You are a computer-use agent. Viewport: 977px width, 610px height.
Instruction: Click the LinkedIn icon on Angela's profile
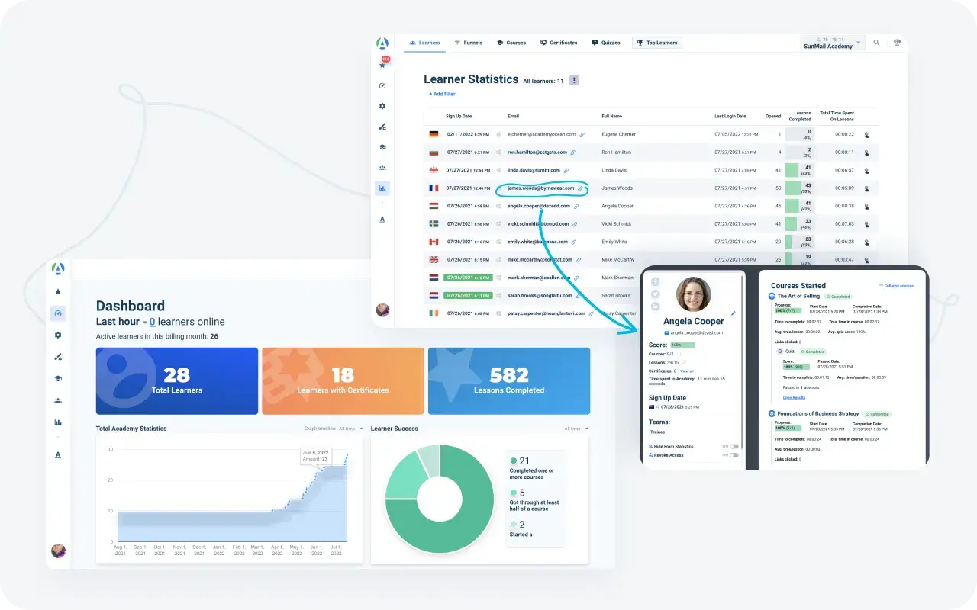coord(656,307)
